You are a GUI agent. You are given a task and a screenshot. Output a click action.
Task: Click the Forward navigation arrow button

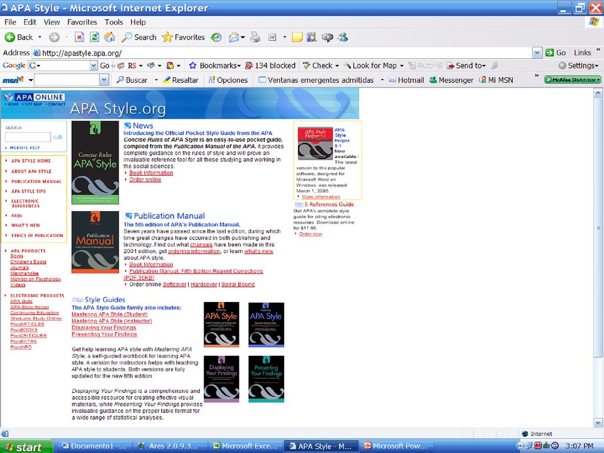(54, 37)
